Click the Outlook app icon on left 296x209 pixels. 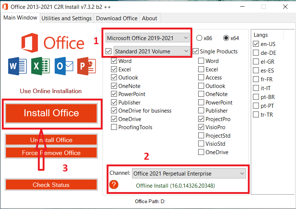point(64,66)
